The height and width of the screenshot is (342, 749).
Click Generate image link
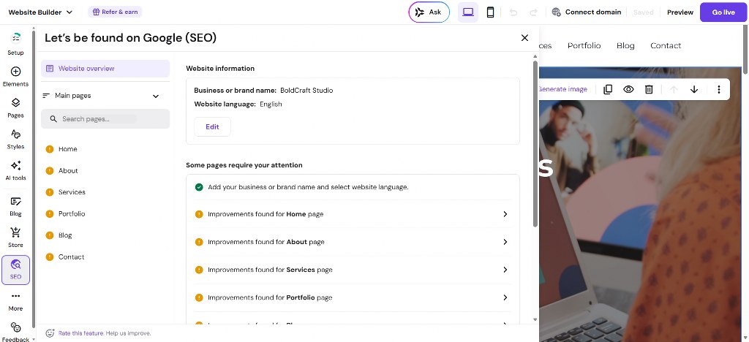pos(562,89)
